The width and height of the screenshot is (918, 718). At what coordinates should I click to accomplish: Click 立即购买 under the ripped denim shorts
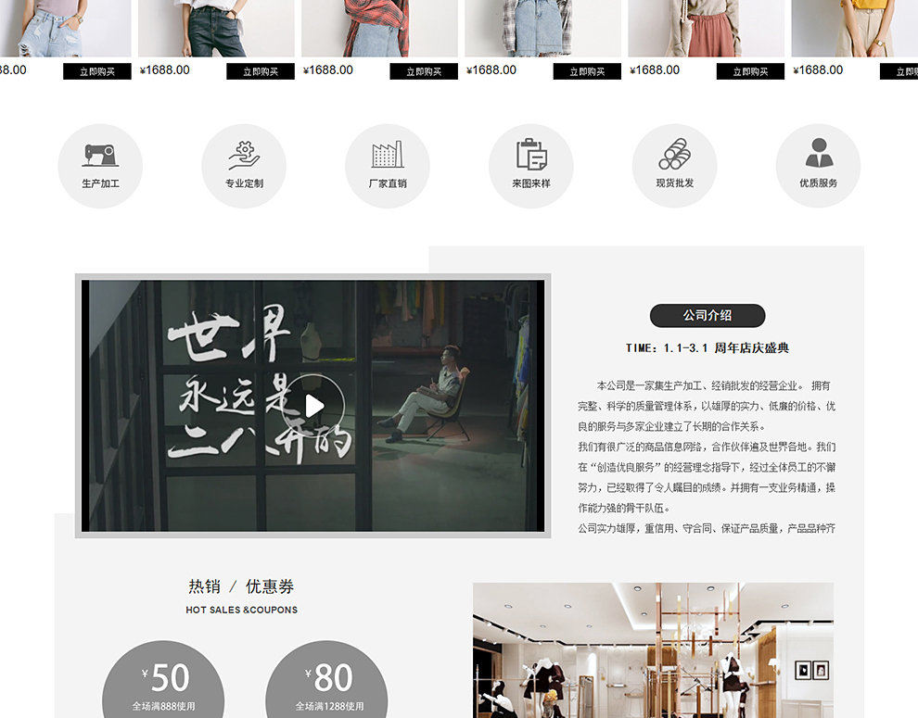pos(97,71)
